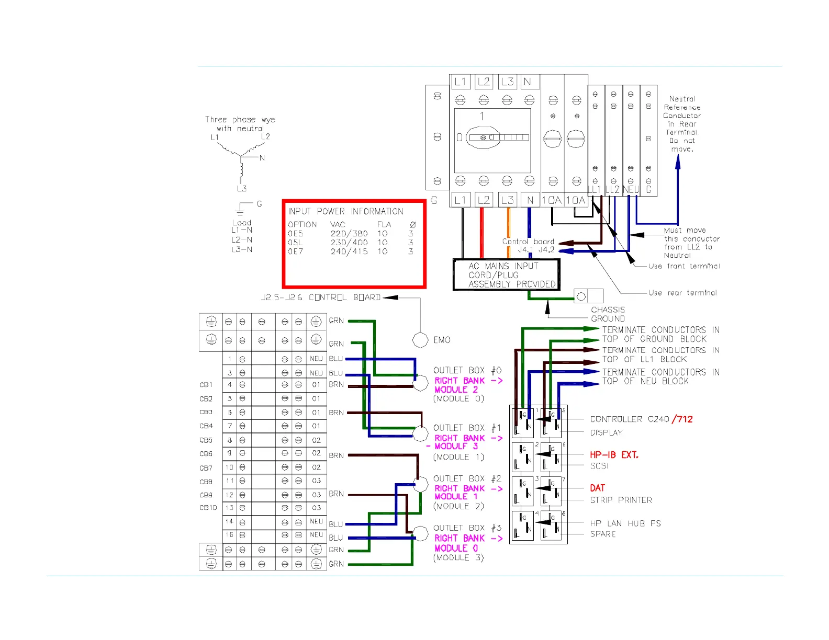Click the octagon symbol for Outlet Box #1
The width and height of the screenshot is (829, 640).
420,433
